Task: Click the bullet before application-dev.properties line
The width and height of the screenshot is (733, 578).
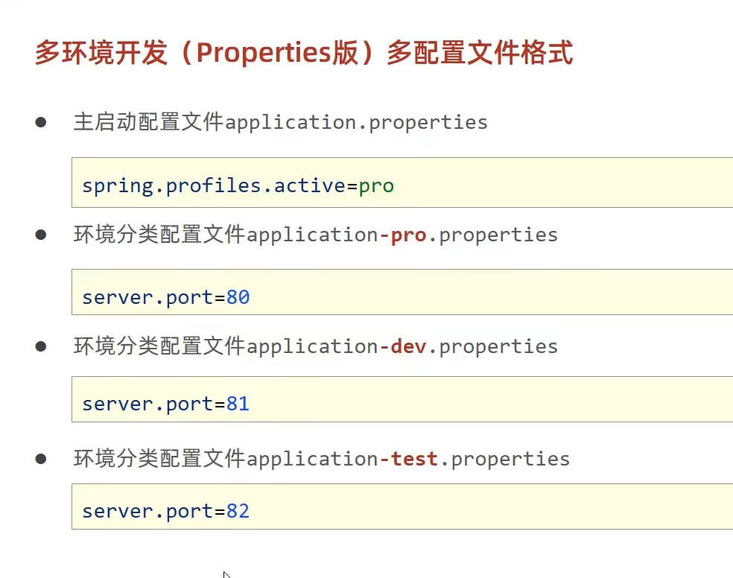Action: (41, 346)
